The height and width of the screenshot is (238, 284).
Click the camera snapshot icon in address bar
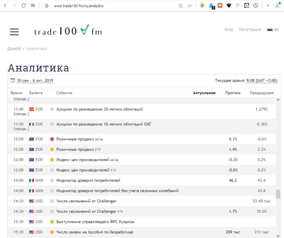tap(180, 5)
